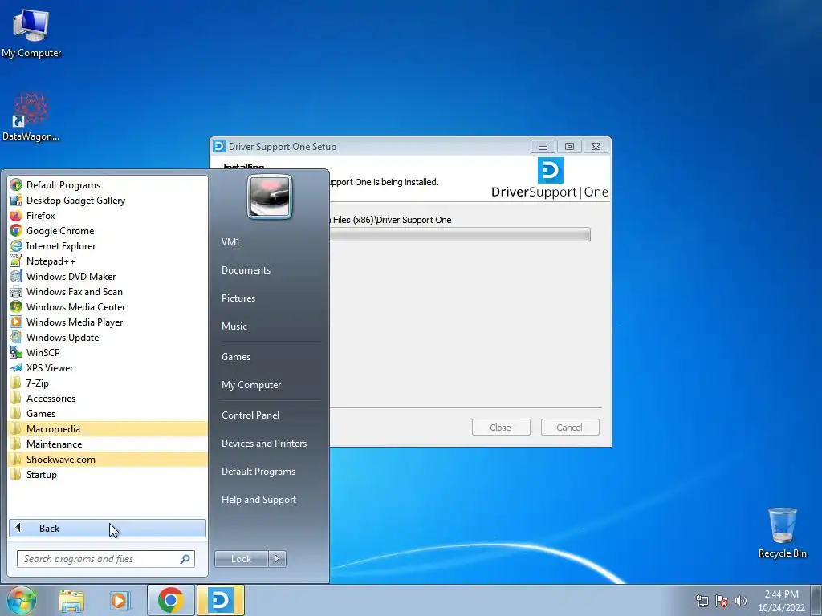Click the installer progress bar
822x616 pixels.
[460, 234]
